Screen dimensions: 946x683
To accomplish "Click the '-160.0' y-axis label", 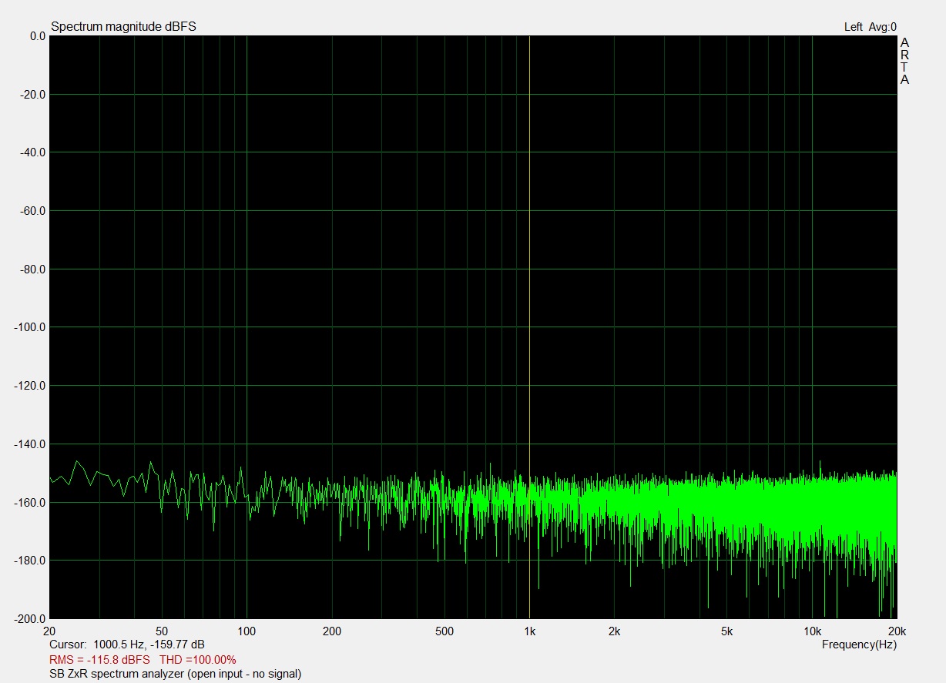I will (31, 502).
